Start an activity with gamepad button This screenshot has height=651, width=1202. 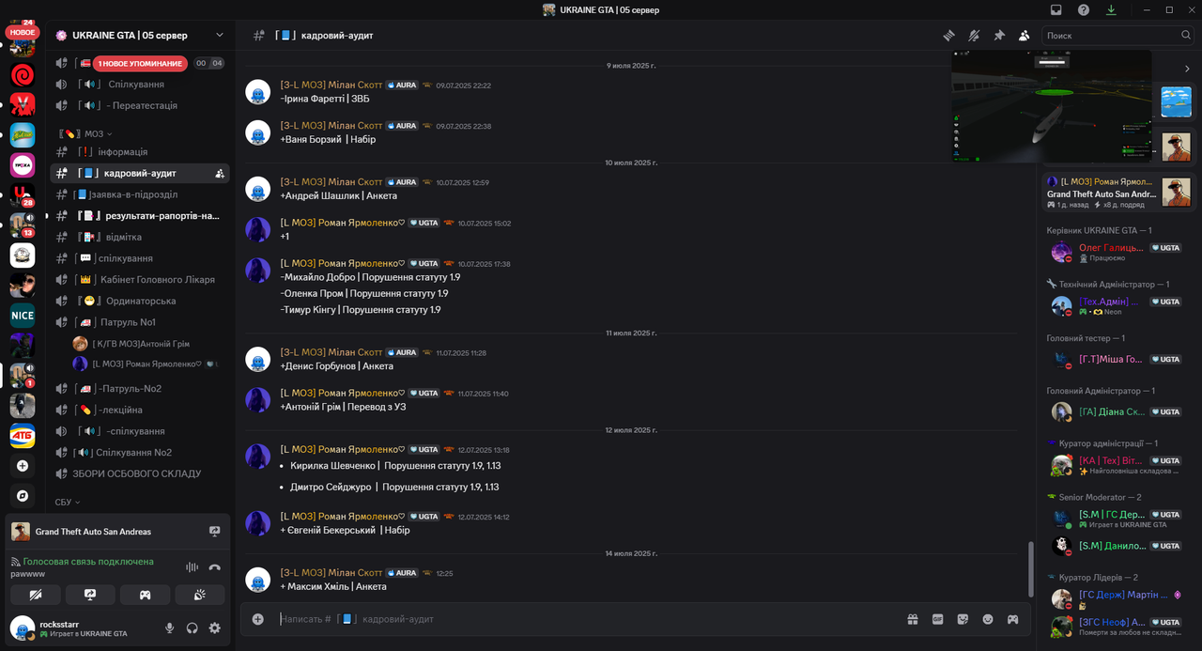click(146, 595)
